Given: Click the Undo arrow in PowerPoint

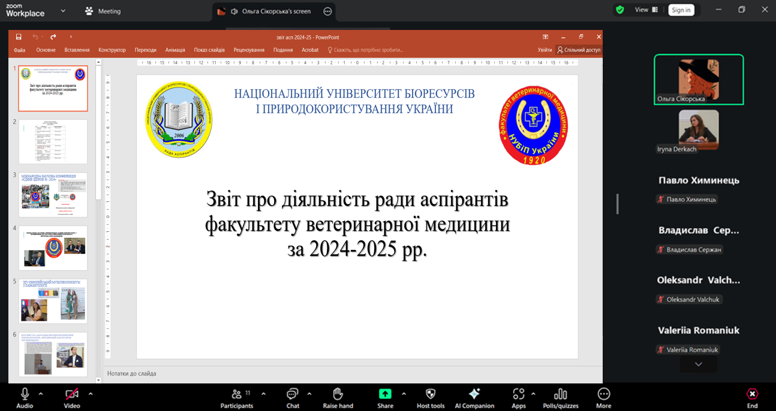Looking at the screenshot, I should pyautogui.click(x=35, y=37).
